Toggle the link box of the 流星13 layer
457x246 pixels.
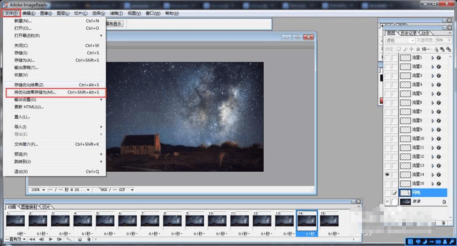coord(394,165)
